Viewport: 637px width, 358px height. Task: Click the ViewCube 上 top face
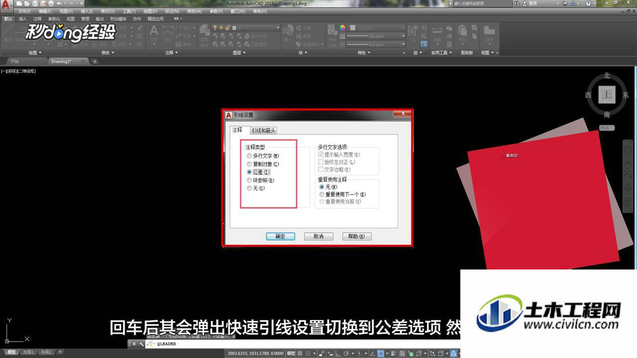tap(607, 94)
